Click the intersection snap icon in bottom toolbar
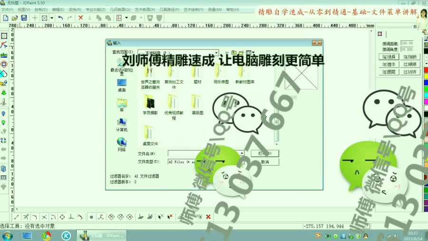The image size is (428, 241). tap(44, 217)
